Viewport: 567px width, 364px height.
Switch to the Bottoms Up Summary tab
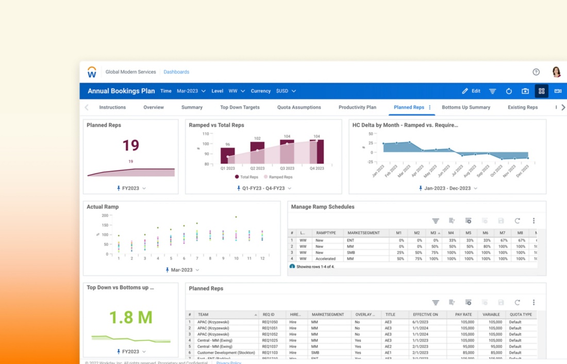click(x=466, y=108)
